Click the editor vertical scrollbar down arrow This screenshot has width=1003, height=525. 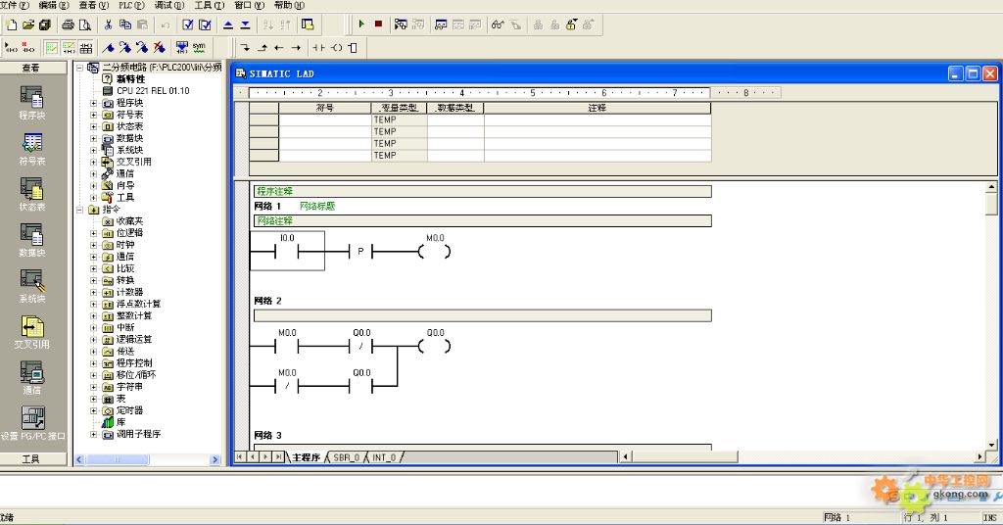[x=991, y=445]
